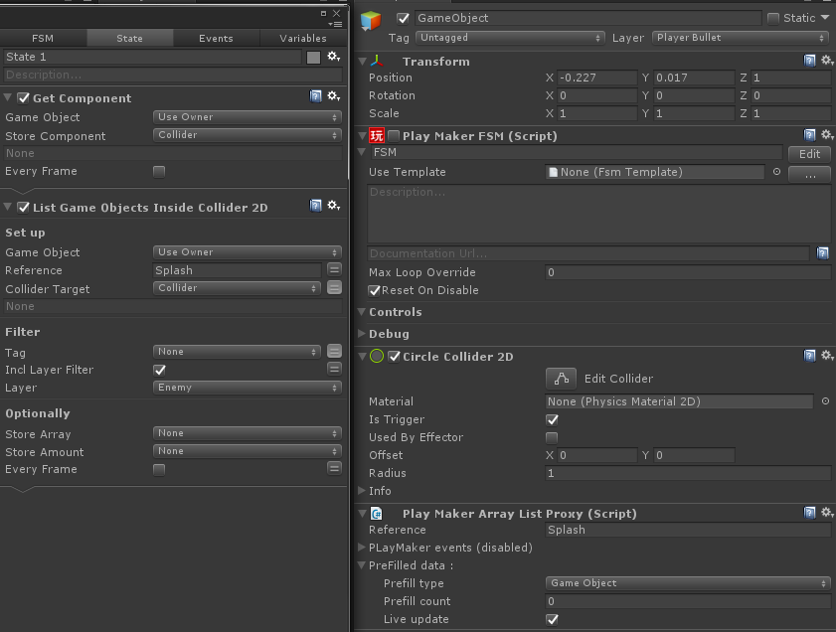Open Play Maker FSM gear menu
Image resolution: width=836 pixels, height=632 pixels.
[x=827, y=135]
